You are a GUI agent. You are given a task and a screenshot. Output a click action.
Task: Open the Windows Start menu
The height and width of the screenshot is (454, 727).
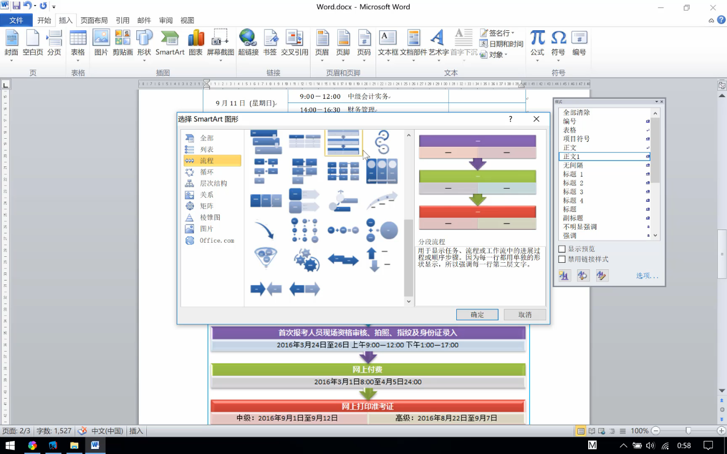pyautogui.click(x=10, y=445)
